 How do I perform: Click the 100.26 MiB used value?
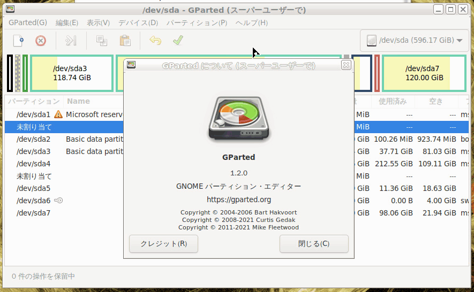(393, 139)
